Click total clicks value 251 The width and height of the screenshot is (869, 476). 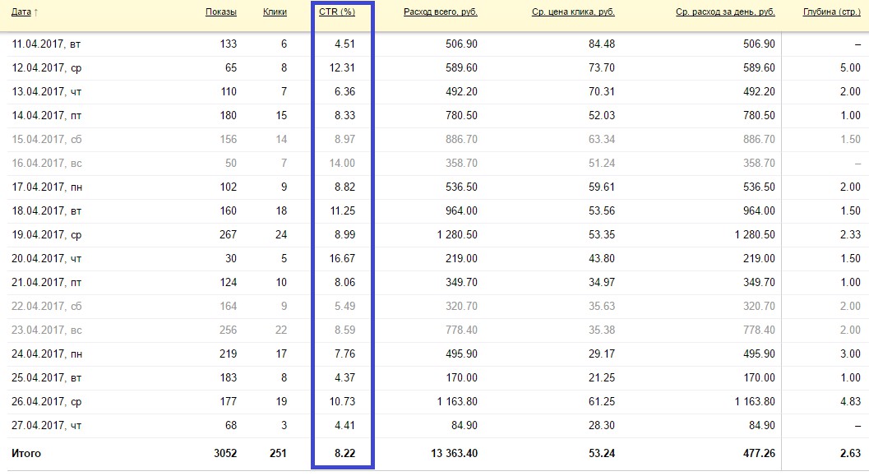tap(278, 453)
